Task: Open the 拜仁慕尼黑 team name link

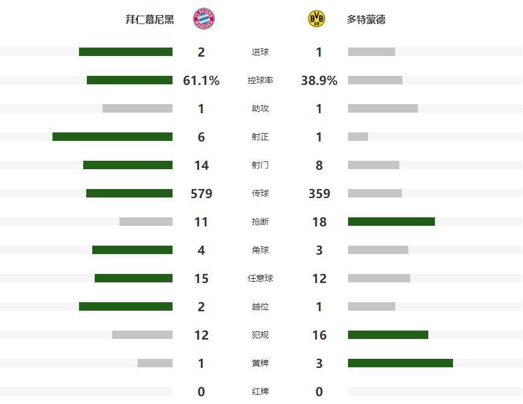Action: (150, 19)
